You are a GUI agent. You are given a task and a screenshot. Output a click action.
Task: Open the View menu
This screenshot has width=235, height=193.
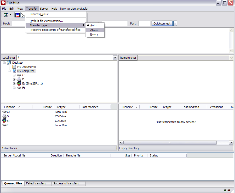click(20, 9)
